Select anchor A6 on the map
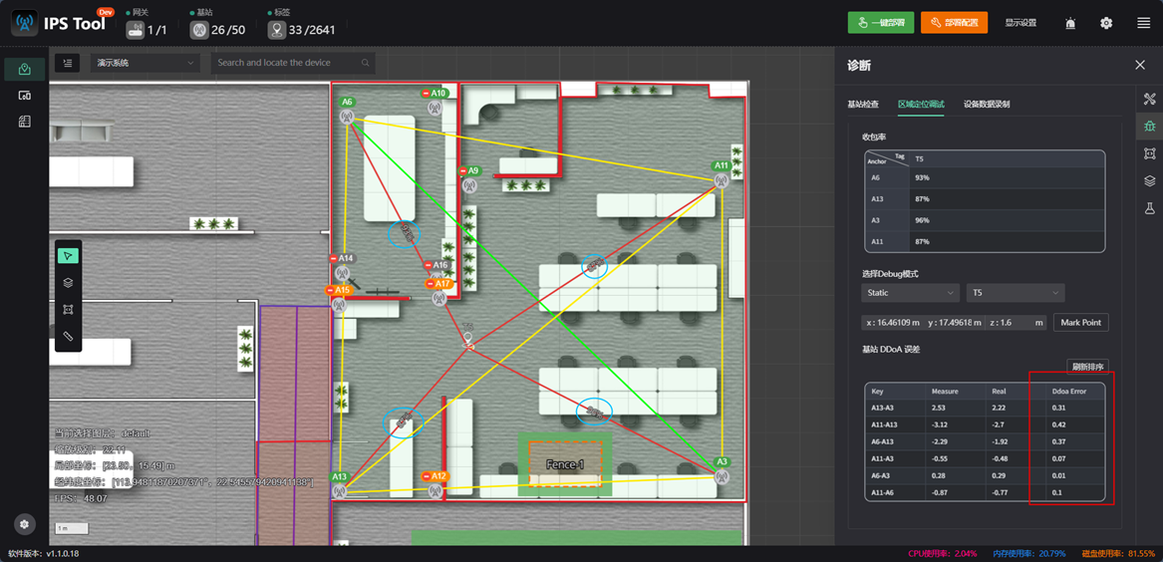This screenshot has width=1163, height=562. point(347,117)
